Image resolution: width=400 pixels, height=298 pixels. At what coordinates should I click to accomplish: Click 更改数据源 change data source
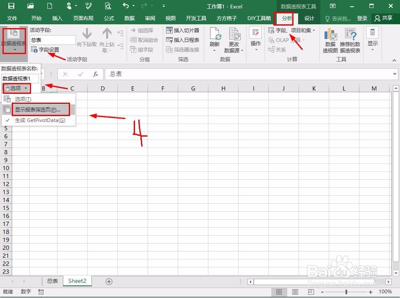234,40
